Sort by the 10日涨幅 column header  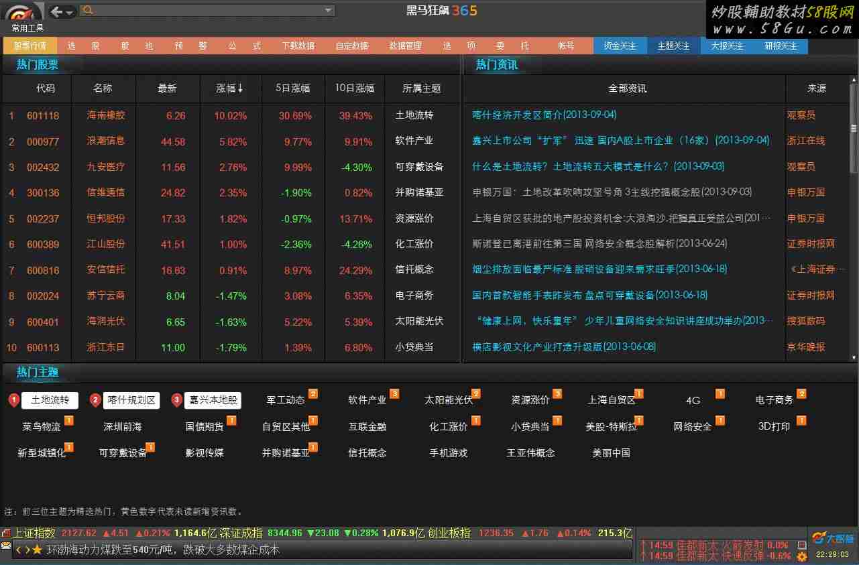point(355,88)
